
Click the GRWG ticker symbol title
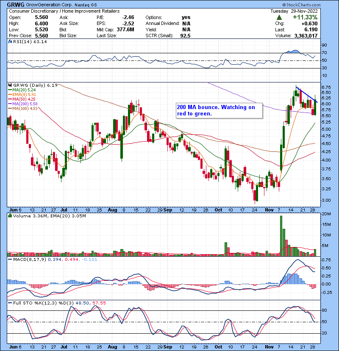[x=16, y=5]
